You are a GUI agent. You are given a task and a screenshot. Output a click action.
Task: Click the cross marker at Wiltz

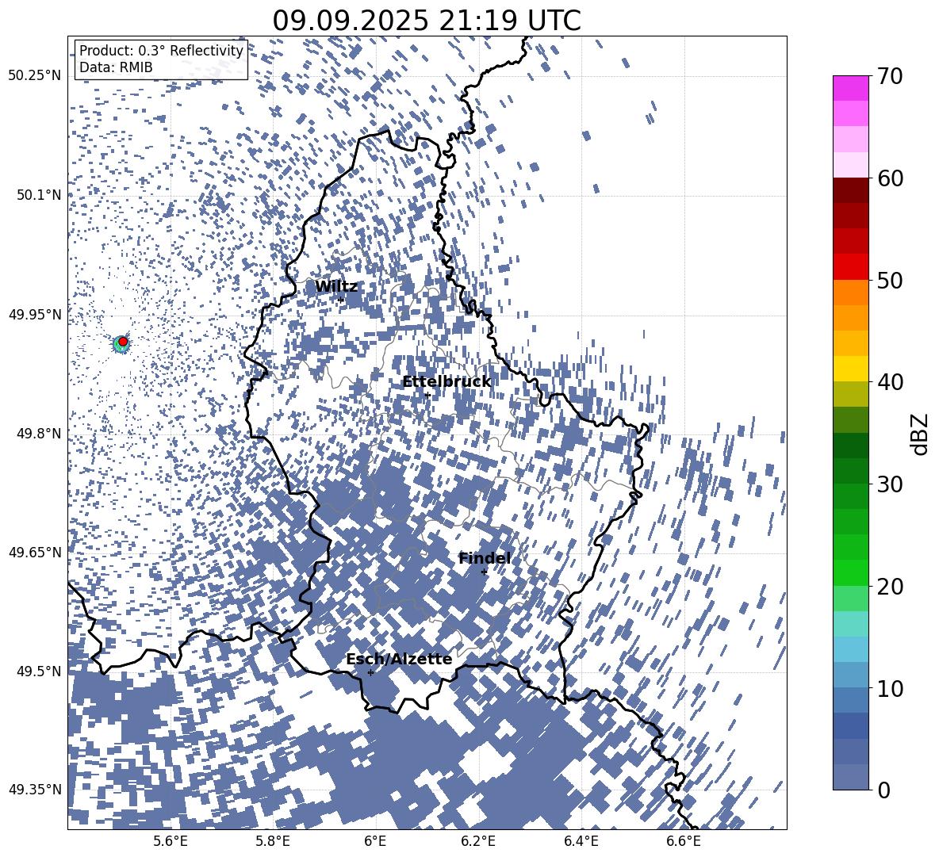[x=341, y=300]
